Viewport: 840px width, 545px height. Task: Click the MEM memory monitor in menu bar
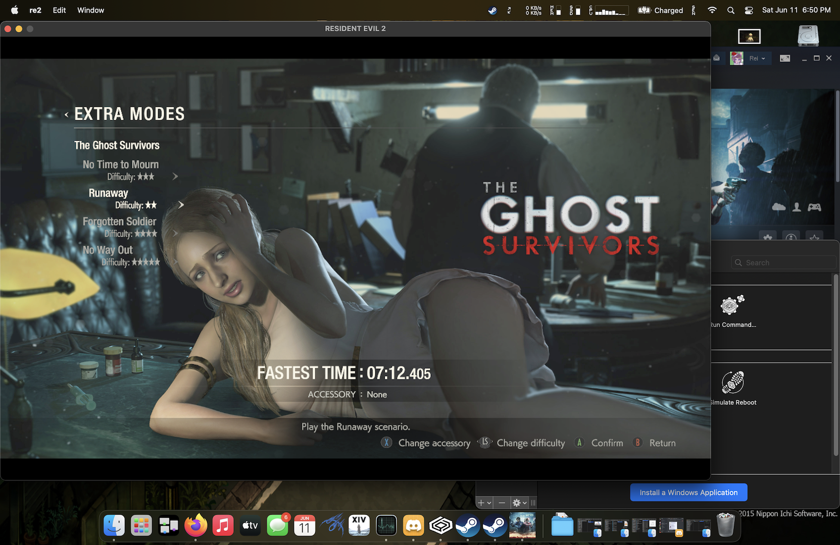point(555,10)
